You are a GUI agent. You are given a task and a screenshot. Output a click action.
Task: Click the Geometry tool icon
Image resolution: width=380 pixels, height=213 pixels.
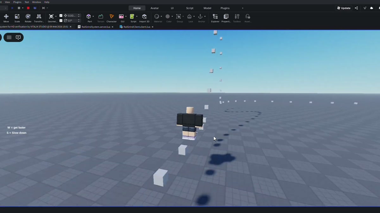point(51,16)
